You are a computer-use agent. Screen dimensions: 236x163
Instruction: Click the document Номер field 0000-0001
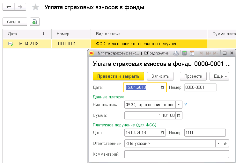click(x=200, y=88)
